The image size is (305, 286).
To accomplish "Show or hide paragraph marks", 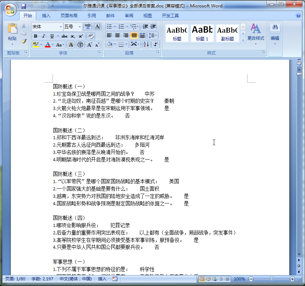I will [155, 44].
